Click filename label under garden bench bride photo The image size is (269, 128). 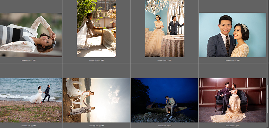[x=97, y=60]
